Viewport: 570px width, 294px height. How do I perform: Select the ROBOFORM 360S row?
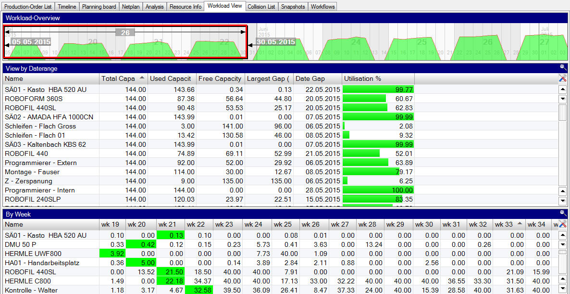coord(281,99)
